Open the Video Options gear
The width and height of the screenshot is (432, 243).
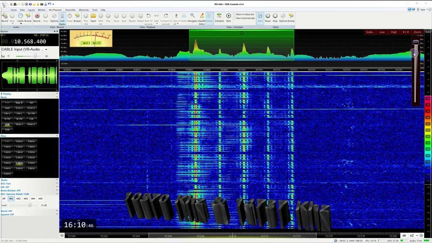click(x=283, y=16)
